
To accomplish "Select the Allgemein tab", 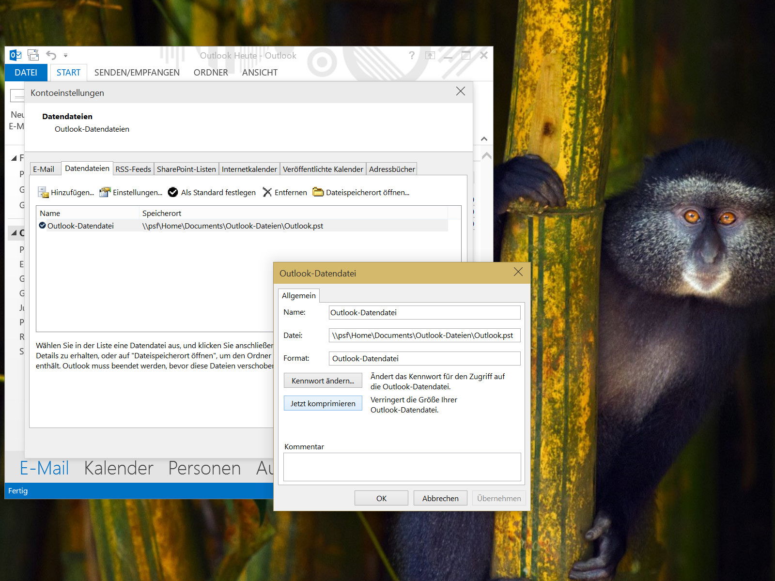I will 299,295.
